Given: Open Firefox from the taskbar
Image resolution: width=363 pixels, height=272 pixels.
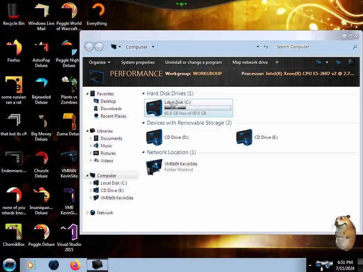Looking at the screenshot, I should pos(75,265).
